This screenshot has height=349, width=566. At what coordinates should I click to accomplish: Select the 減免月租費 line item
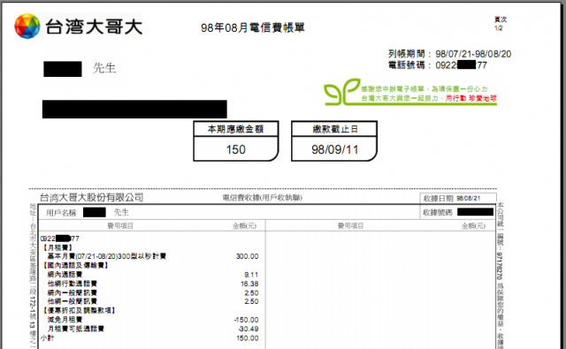point(65,320)
